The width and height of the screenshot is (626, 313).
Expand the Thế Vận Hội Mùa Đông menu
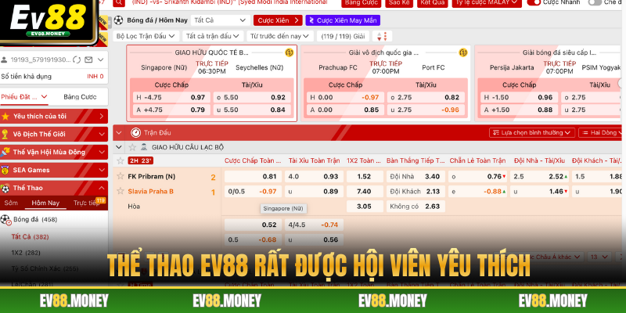(x=54, y=152)
